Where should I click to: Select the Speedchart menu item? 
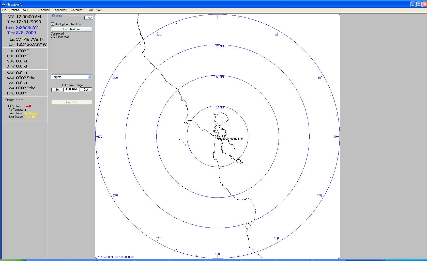(x=60, y=10)
